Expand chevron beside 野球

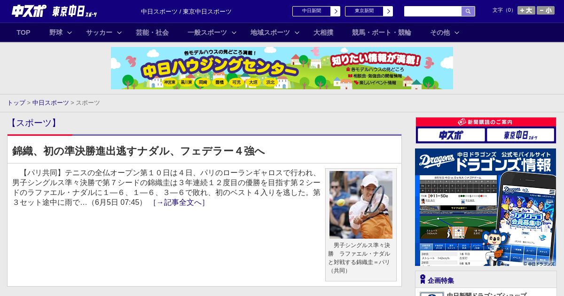[x=70, y=32]
